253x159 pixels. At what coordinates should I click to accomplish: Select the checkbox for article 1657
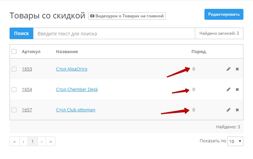(14, 110)
